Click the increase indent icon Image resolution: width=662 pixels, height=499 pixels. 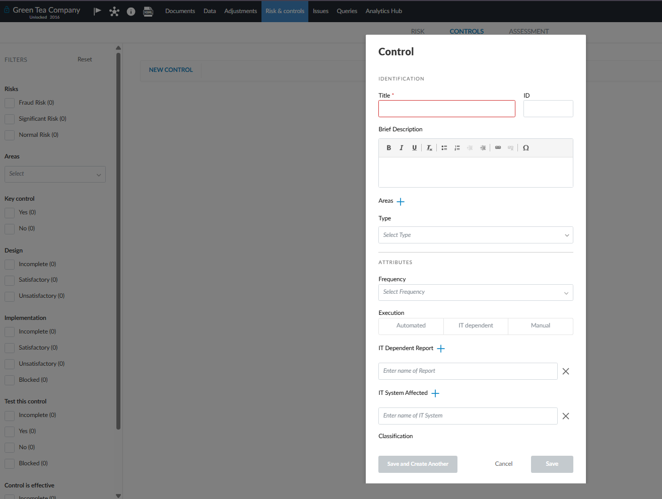483,148
